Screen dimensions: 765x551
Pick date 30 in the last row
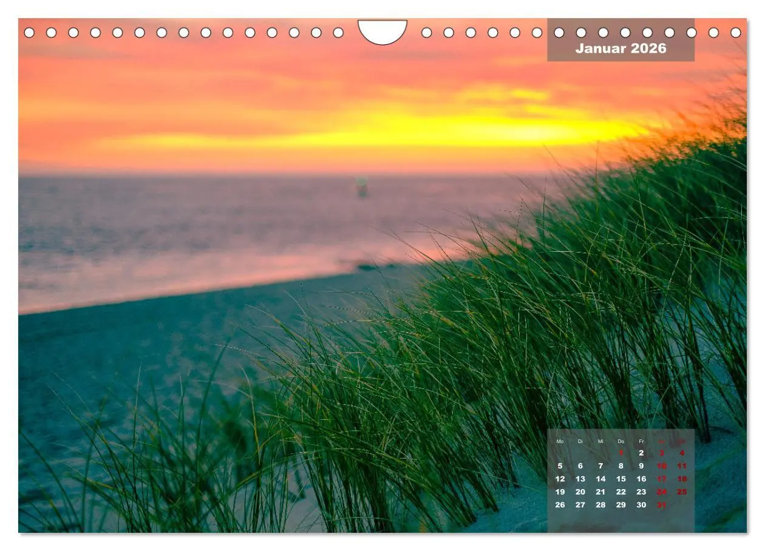click(641, 505)
